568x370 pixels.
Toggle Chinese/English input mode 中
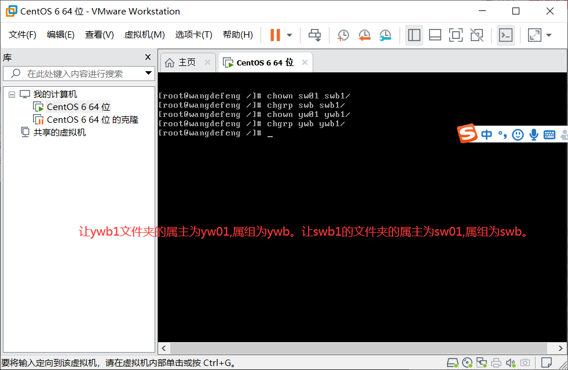point(486,135)
